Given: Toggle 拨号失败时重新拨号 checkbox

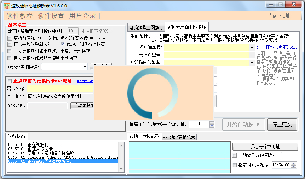Looking at the screenshot, I should (10, 44).
